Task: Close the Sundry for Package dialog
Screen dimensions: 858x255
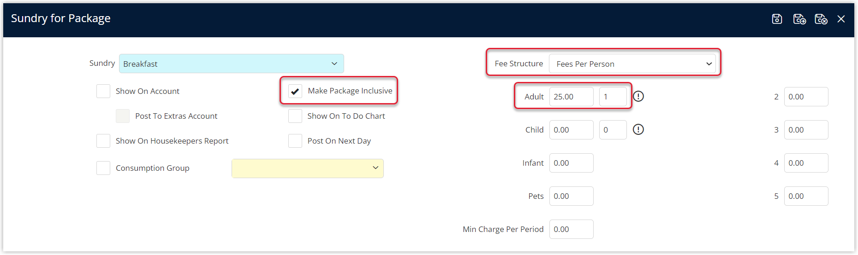Action: [841, 19]
